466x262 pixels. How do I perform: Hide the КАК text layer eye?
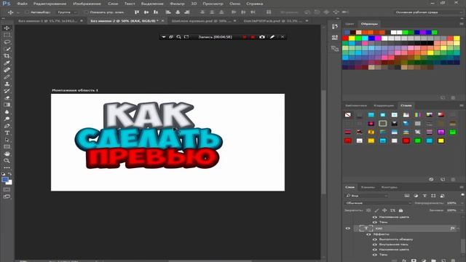(x=348, y=228)
